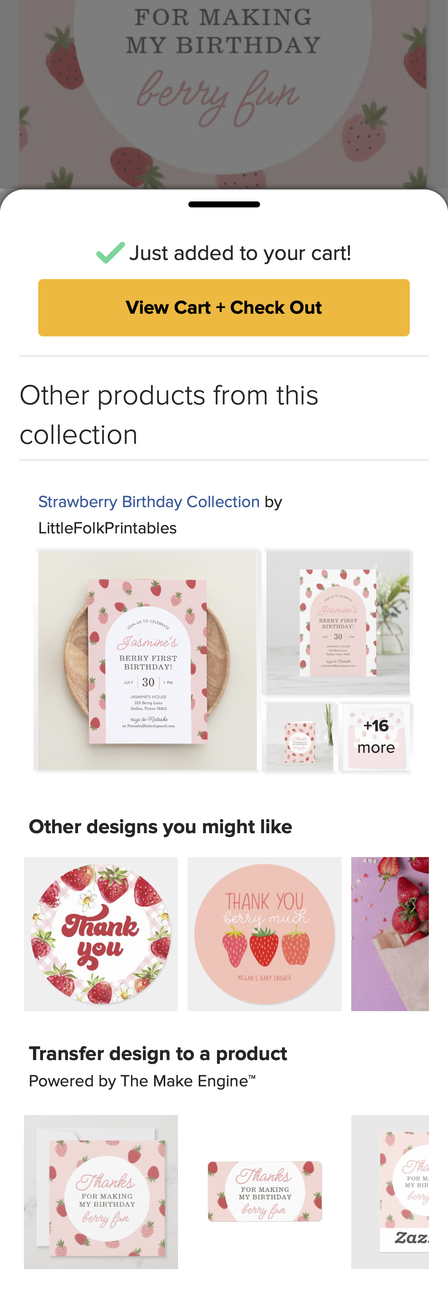Screen dimensions: 448x1291
Task: Tap the Other designs you might like heading
Action: (x=160, y=826)
